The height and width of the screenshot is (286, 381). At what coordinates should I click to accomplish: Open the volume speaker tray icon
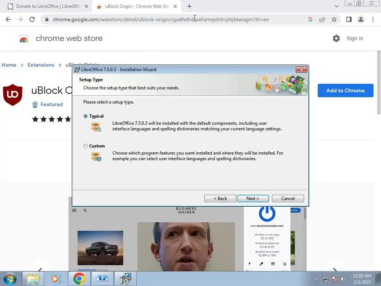click(x=343, y=279)
